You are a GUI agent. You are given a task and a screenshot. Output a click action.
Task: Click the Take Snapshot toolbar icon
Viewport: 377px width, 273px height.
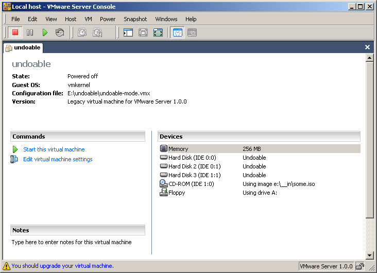coord(82,32)
